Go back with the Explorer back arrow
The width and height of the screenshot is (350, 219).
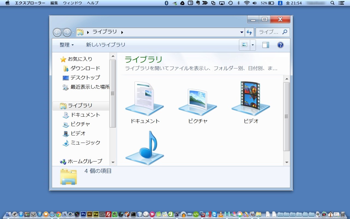point(57,33)
